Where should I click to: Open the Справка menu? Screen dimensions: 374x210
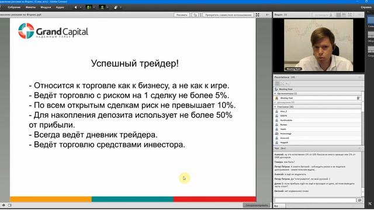(x=366, y=8)
